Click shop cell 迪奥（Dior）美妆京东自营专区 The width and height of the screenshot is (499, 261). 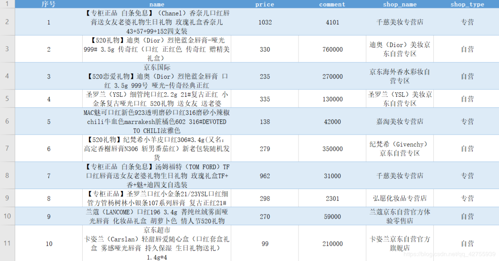(400, 49)
